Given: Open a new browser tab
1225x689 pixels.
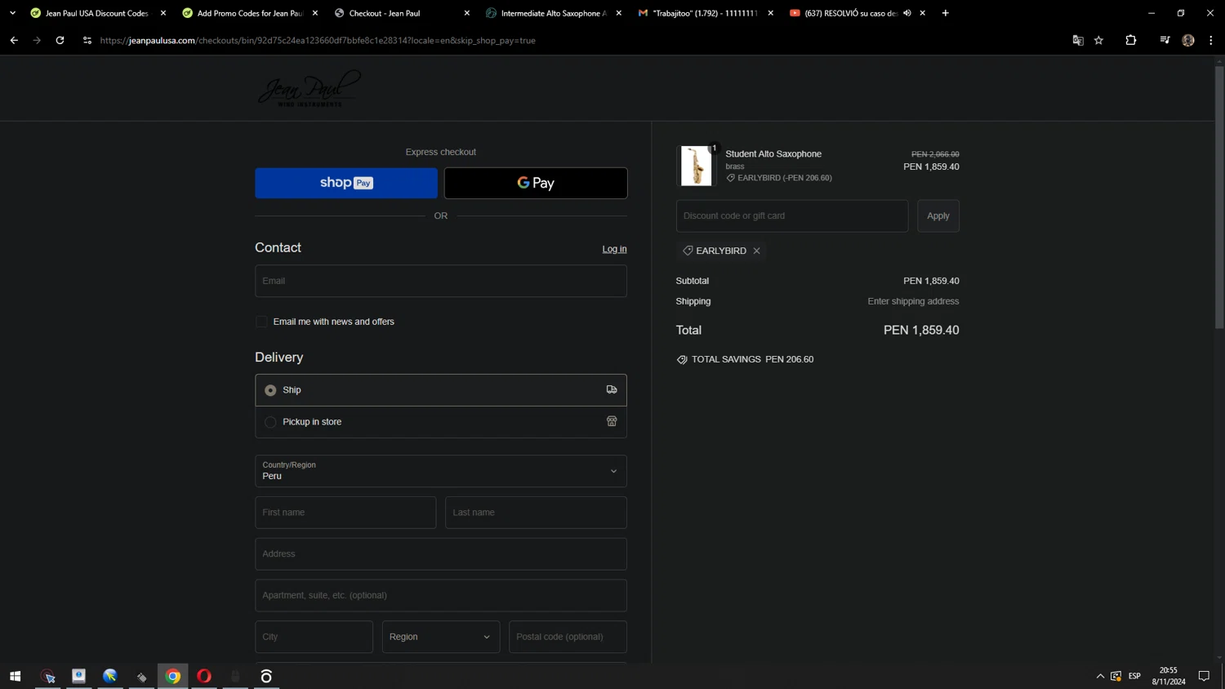Looking at the screenshot, I should pyautogui.click(x=946, y=13).
